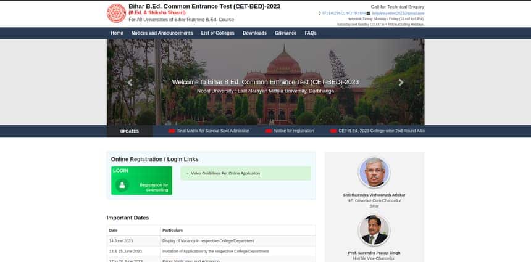Click 'Call for Technical Enquiry' heading
The width and height of the screenshot is (531, 262).
[398, 7]
